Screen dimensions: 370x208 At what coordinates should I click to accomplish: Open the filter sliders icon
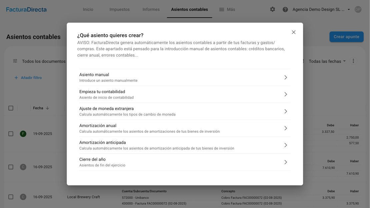point(15,61)
